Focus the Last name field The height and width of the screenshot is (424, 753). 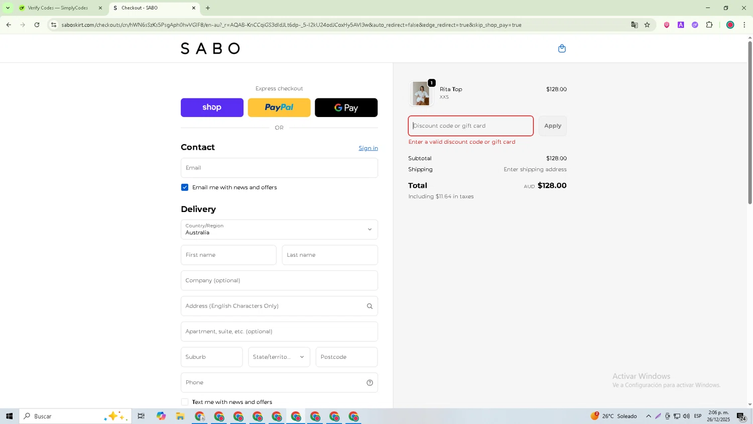(330, 255)
